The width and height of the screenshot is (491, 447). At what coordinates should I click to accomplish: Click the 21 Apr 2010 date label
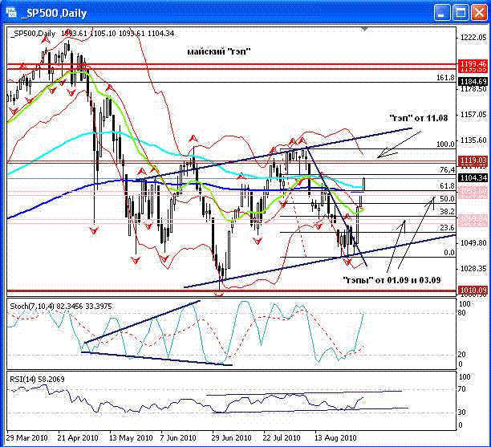[x=78, y=437]
